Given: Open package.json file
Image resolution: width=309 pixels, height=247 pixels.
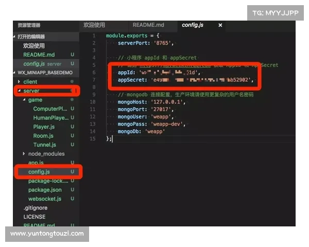Looking at the screenshot, I should 45,190.
